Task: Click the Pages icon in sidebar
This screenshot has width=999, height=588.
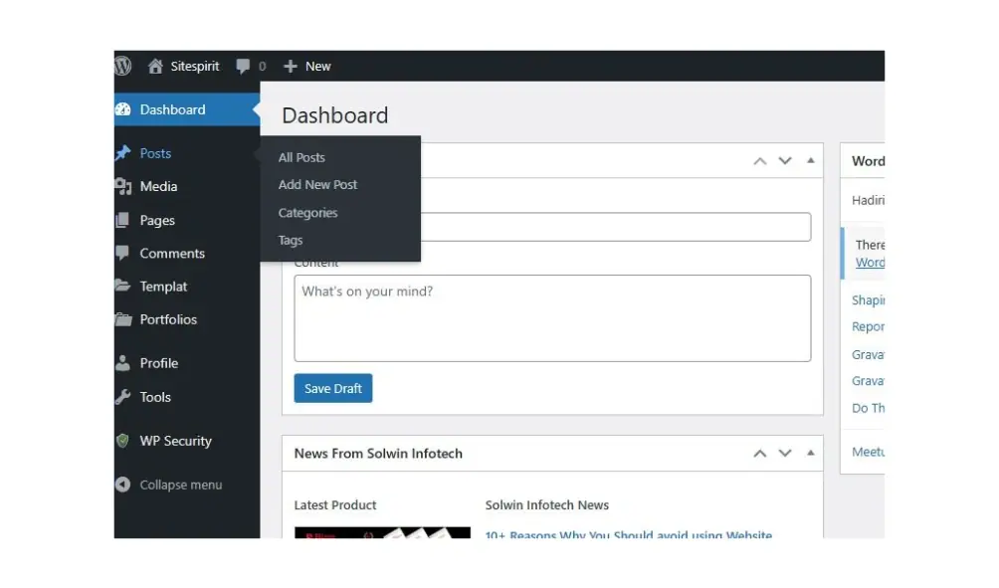Action: (x=123, y=220)
